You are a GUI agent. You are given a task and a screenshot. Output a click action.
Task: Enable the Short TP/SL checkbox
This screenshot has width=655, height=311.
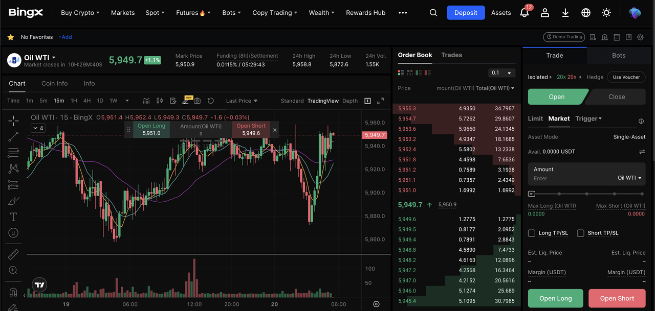click(x=580, y=233)
